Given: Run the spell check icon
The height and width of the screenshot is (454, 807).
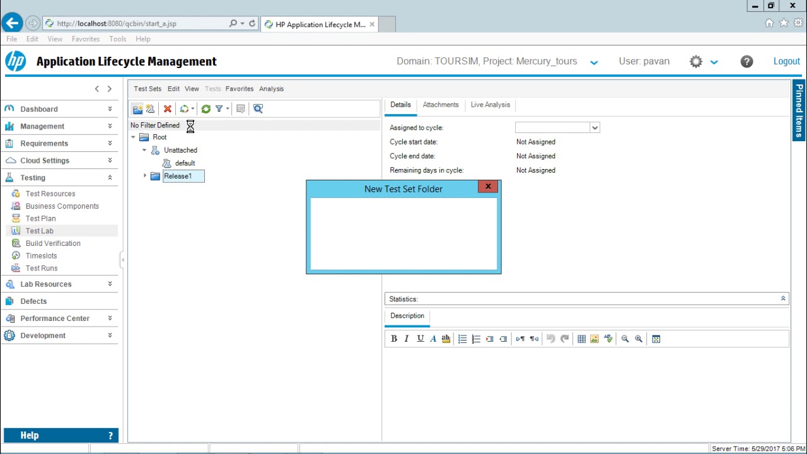Looking at the screenshot, I should tap(608, 339).
